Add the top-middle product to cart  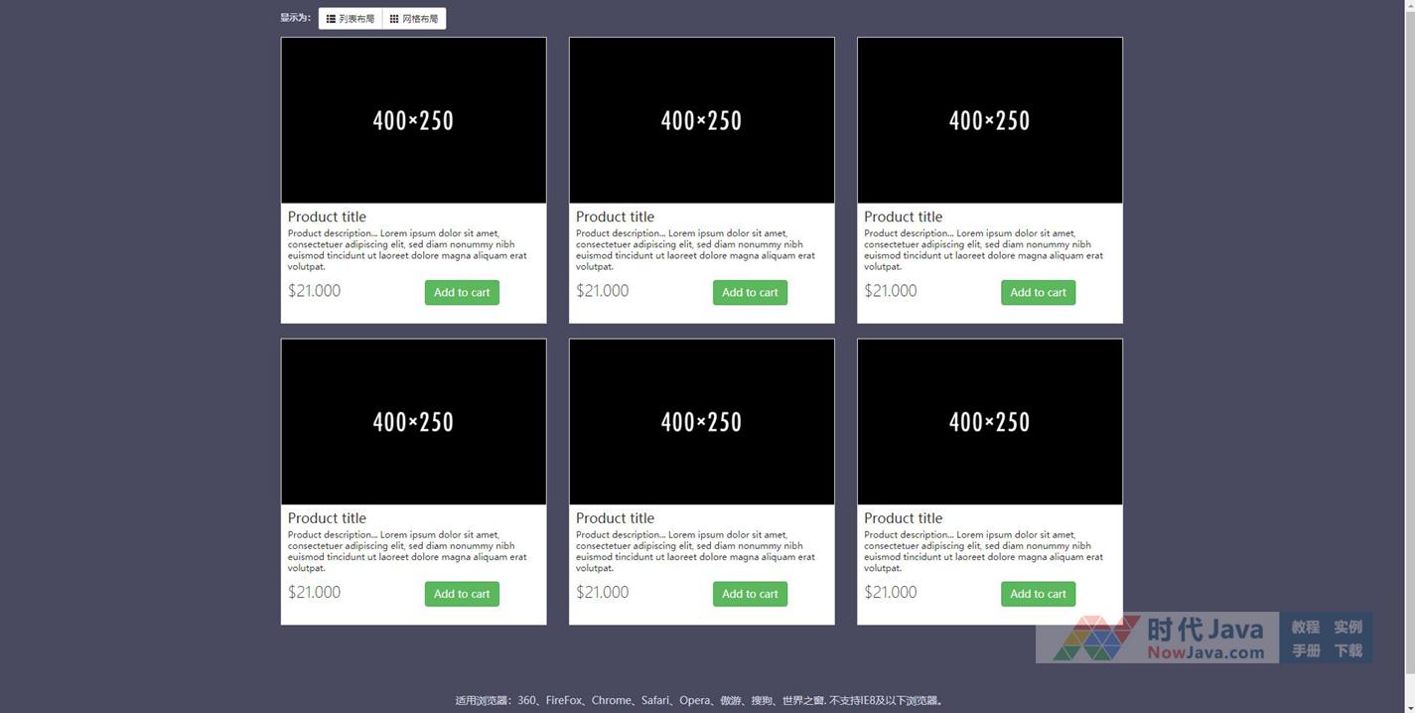[x=750, y=293]
